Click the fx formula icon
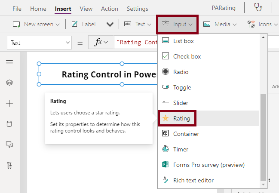 pyautogui.click(x=98, y=42)
